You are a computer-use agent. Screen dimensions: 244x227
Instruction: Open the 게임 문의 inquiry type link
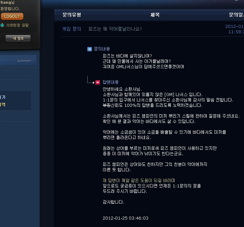pos(71,29)
